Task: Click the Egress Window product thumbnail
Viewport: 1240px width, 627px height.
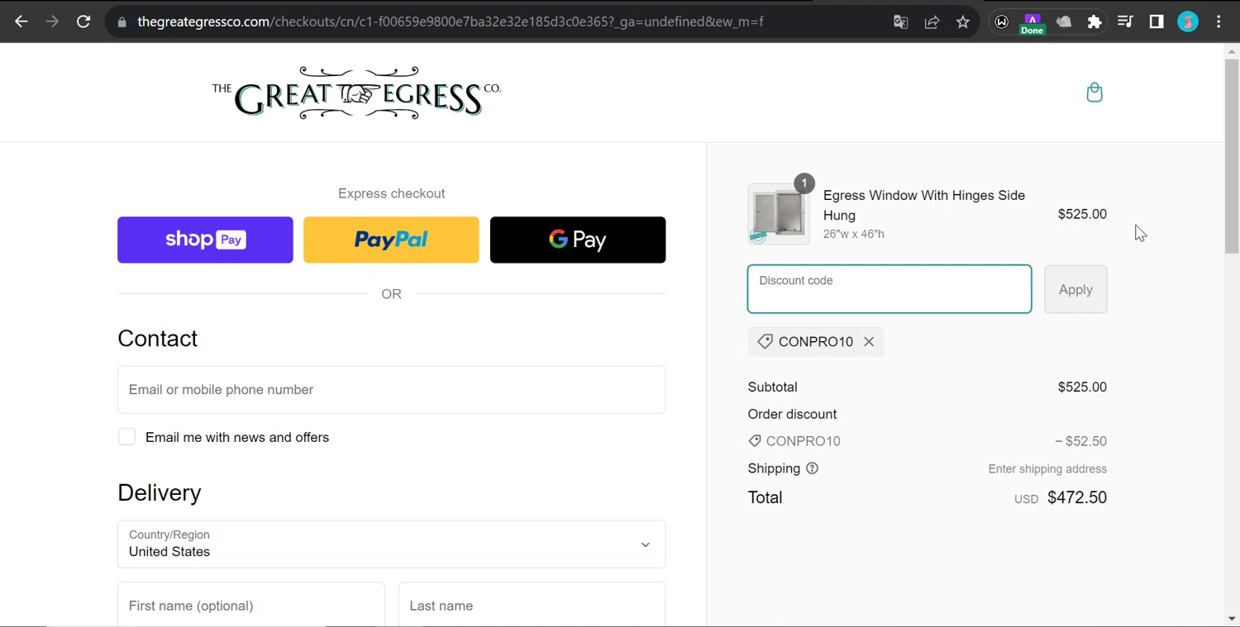Action: tap(779, 214)
